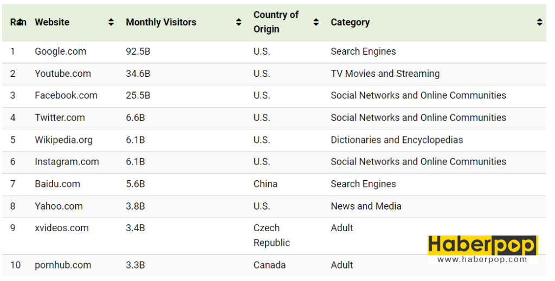Select Instagram.com in the table
555x281 pixels.
click(67, 161)
